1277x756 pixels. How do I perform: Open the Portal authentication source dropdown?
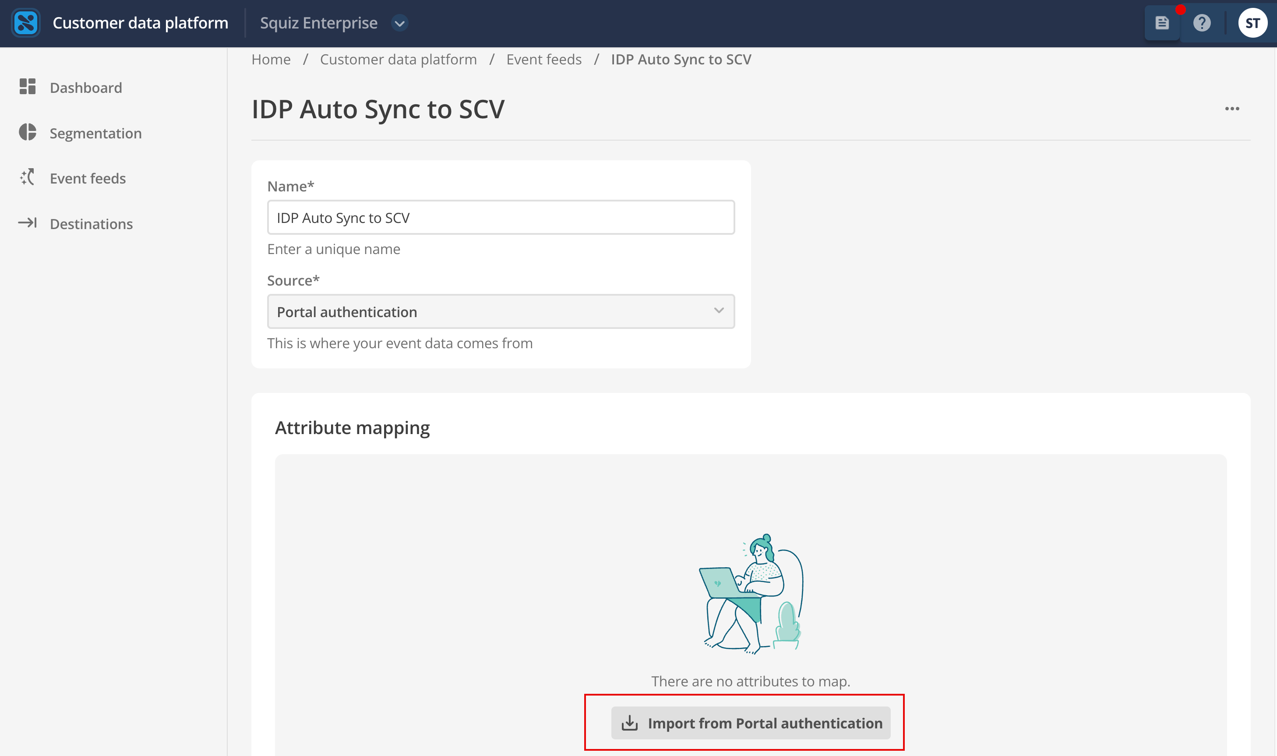[500, 311]
